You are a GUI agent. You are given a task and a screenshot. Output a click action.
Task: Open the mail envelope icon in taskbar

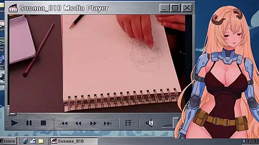pyautogui.click(x=41, y=141)
